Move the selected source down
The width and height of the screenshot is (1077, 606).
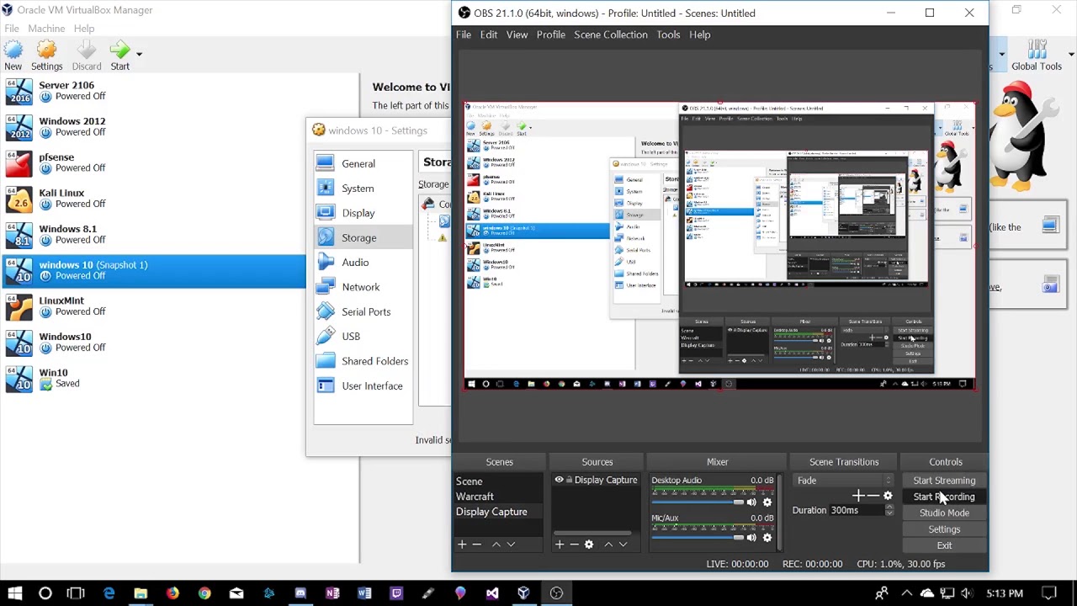(623, 545)
